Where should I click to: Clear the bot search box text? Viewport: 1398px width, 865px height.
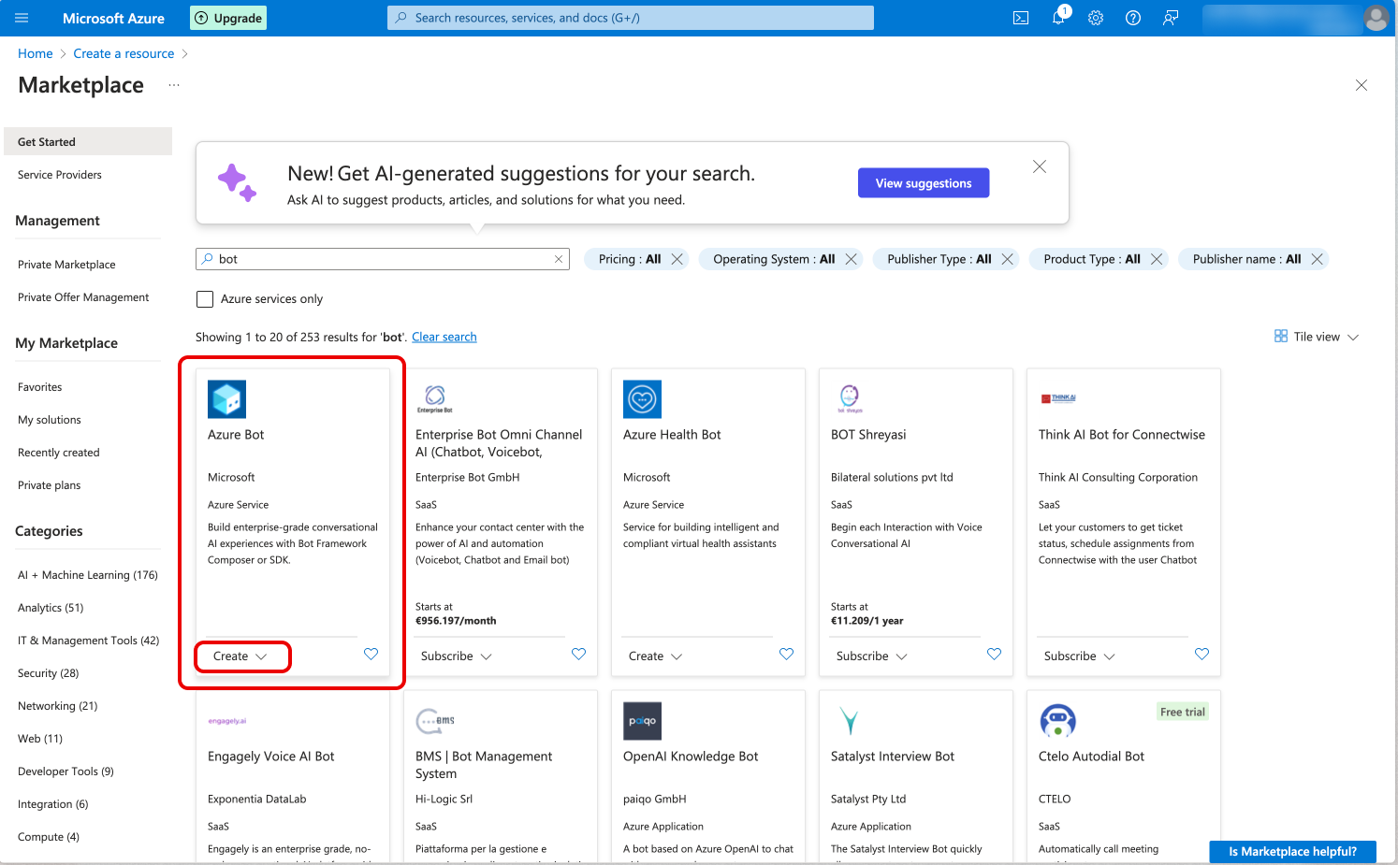559,259
